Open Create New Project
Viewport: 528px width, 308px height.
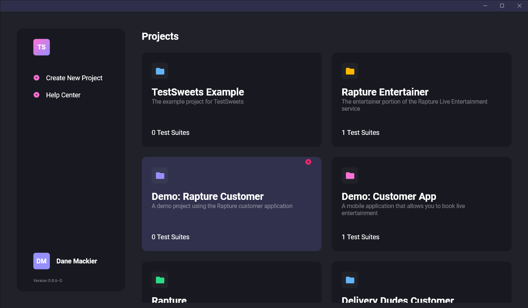[74, 78]
